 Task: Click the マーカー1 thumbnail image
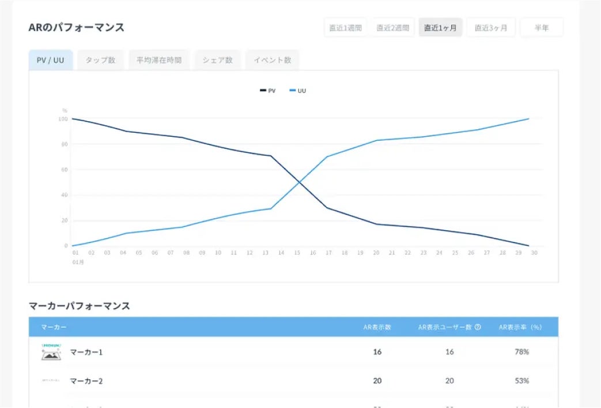pos(51,351)
